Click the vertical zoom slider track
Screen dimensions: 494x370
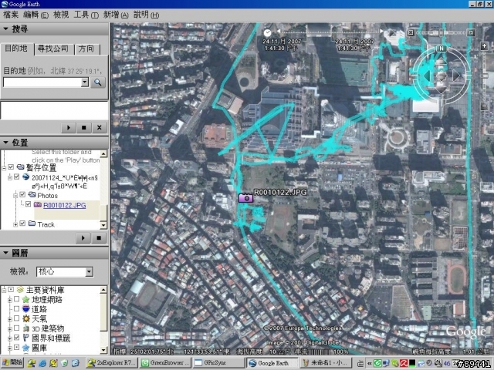[484, 76]
